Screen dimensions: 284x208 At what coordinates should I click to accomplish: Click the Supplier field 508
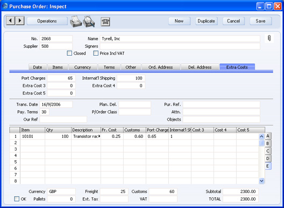(56, 46)
